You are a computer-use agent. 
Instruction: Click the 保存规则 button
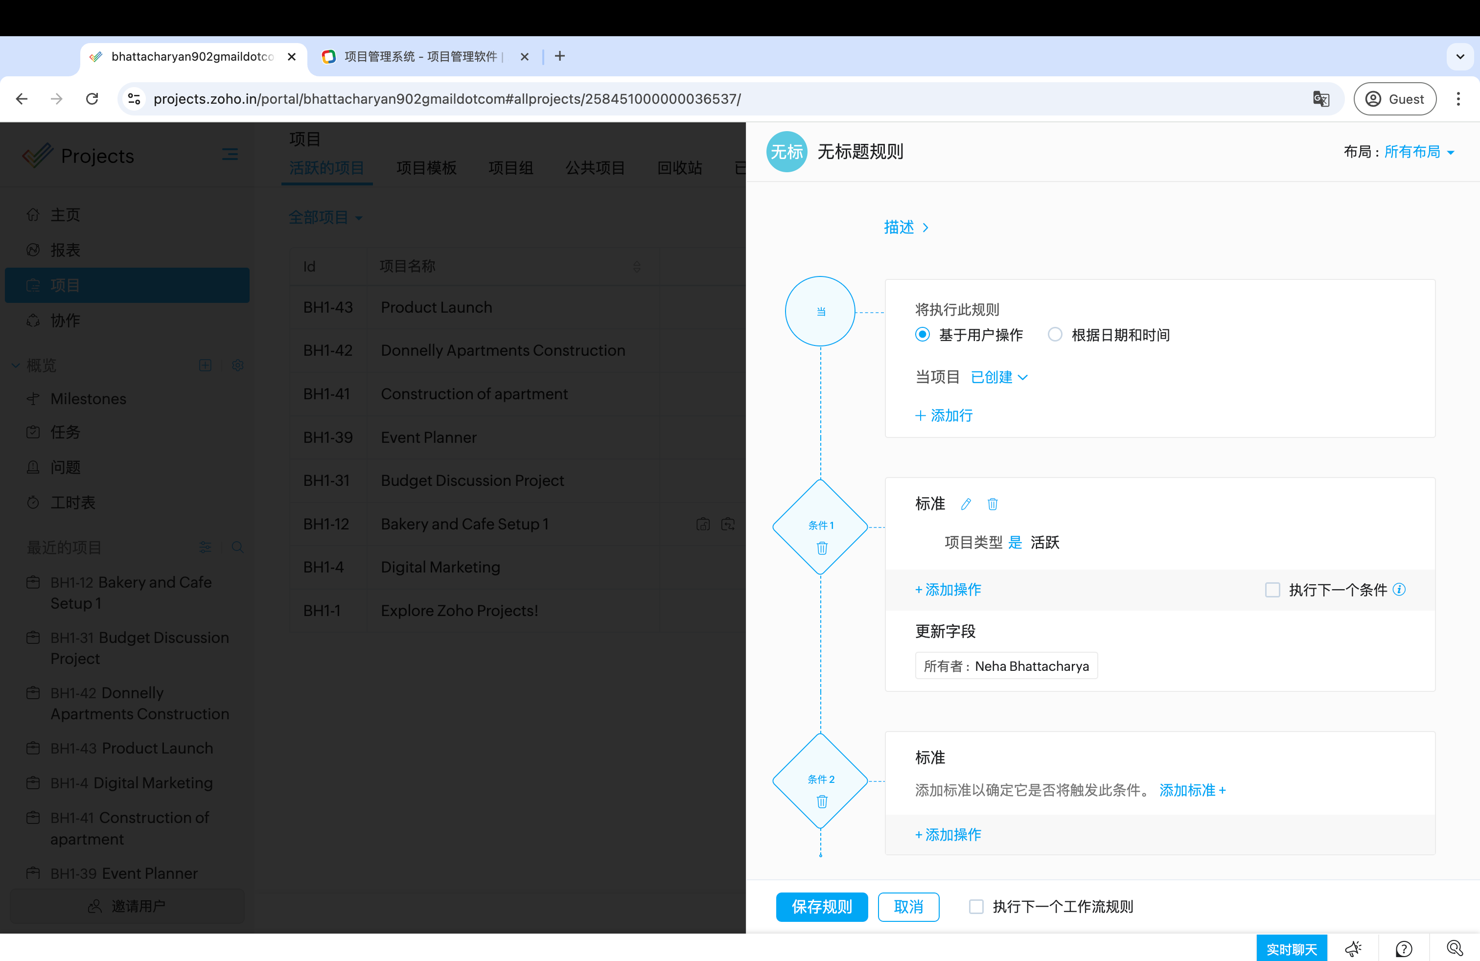pos(821,906)
